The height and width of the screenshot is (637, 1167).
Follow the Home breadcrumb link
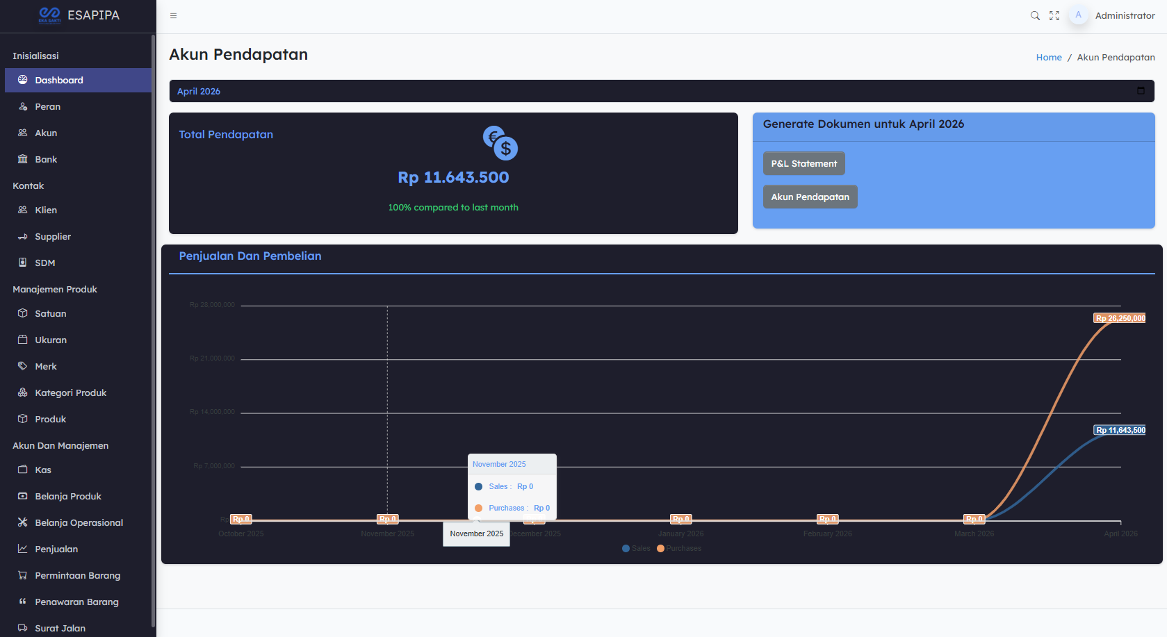pyautogui.click(x=1049, y=57)
